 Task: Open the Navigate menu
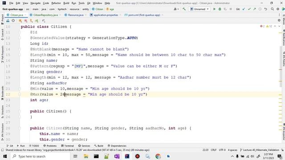[x=36, y=3]
